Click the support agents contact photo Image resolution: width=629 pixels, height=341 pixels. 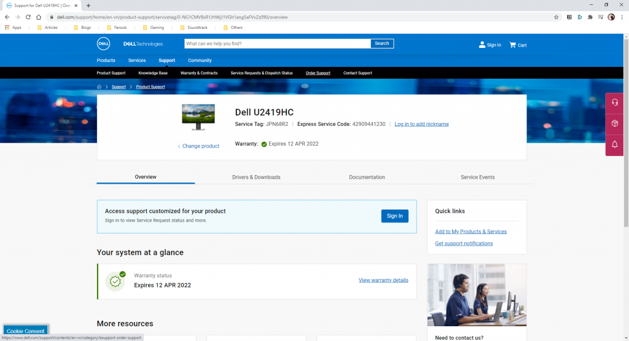pyautogui.click(x=477, y=295)
